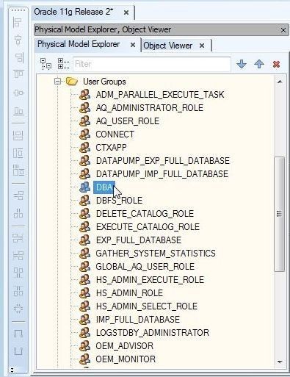Select OEM_MONITOR group
Image resolution: width=290 pixels, height=377 pixels.
click(126, 359)
